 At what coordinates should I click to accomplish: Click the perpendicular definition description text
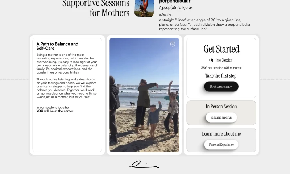point(205,24)
